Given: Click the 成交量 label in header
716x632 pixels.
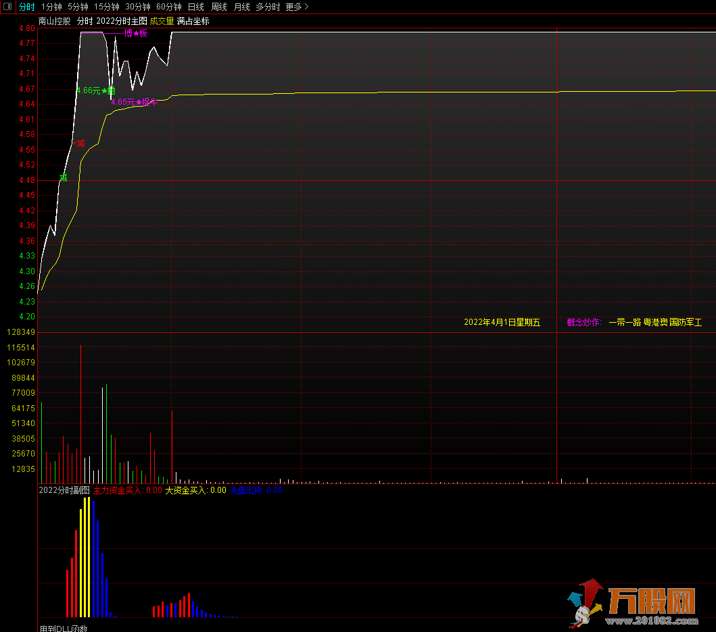Looking at the screenshot, I should coord(162,21).
